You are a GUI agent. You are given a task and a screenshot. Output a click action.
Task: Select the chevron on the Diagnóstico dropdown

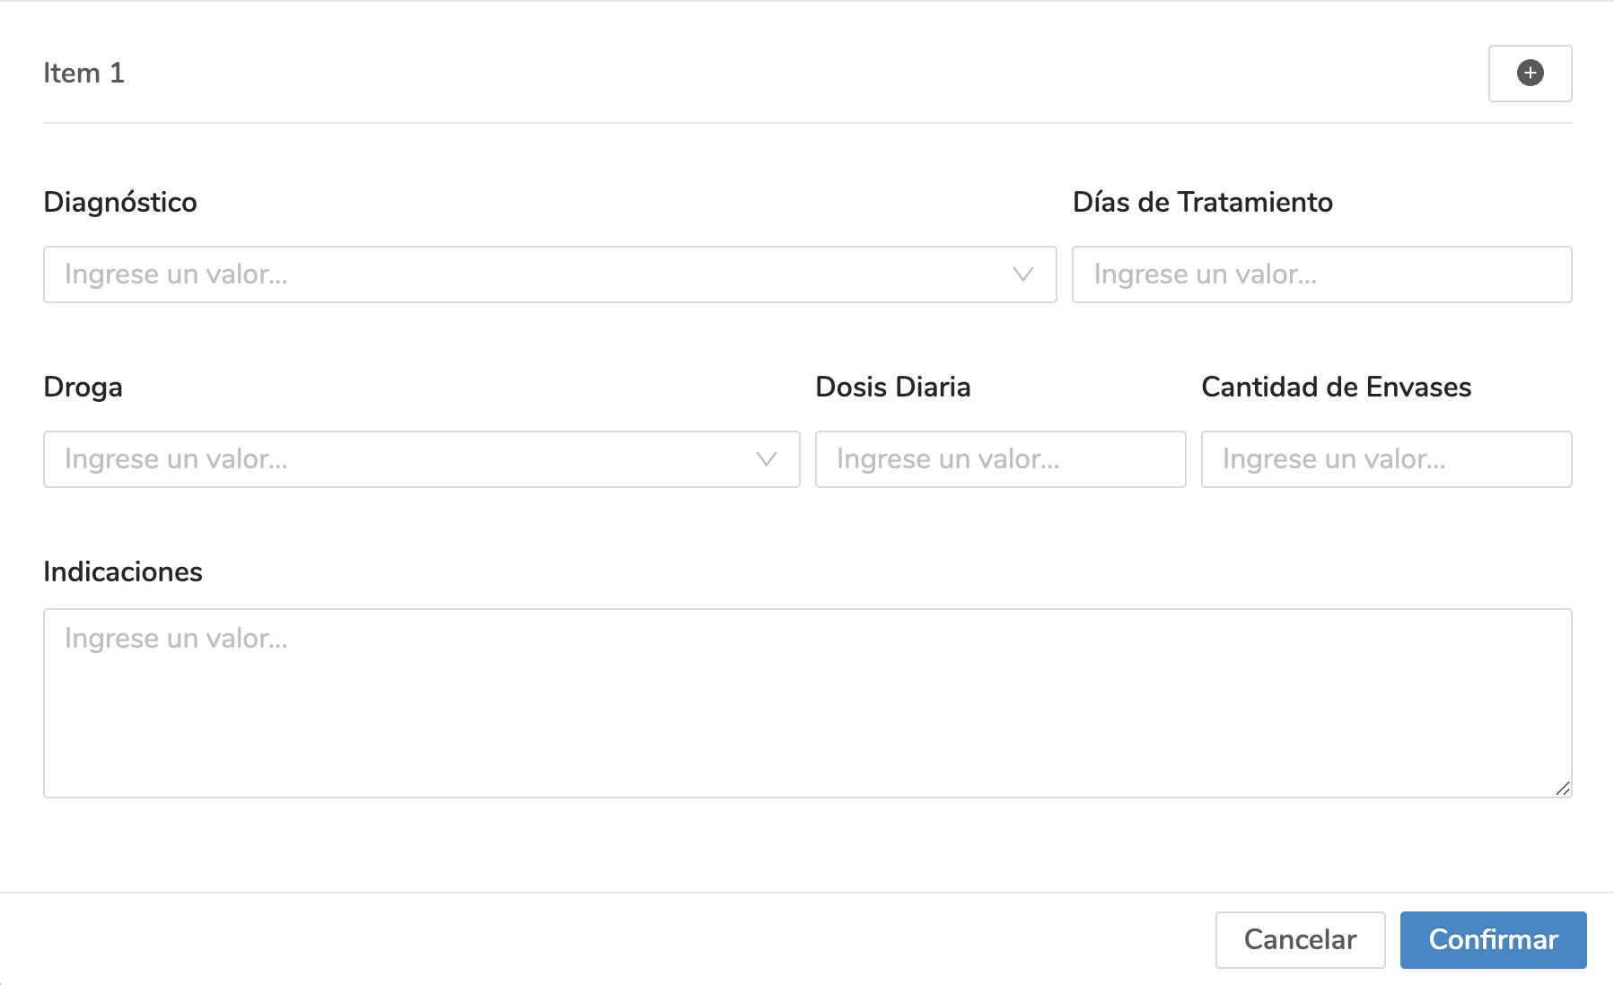click(1022, 275)
